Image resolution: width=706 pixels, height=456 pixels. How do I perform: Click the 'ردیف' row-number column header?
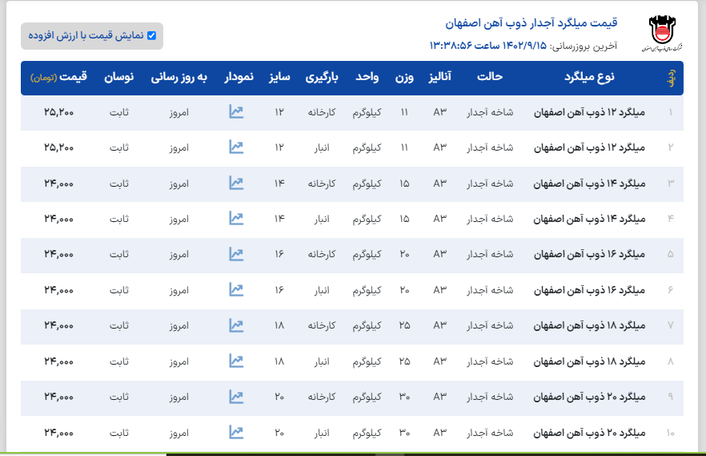tap(671, 78)
